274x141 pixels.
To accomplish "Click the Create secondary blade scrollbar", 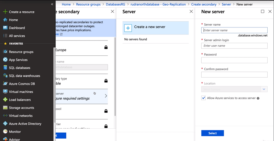I will click(115, 77).
